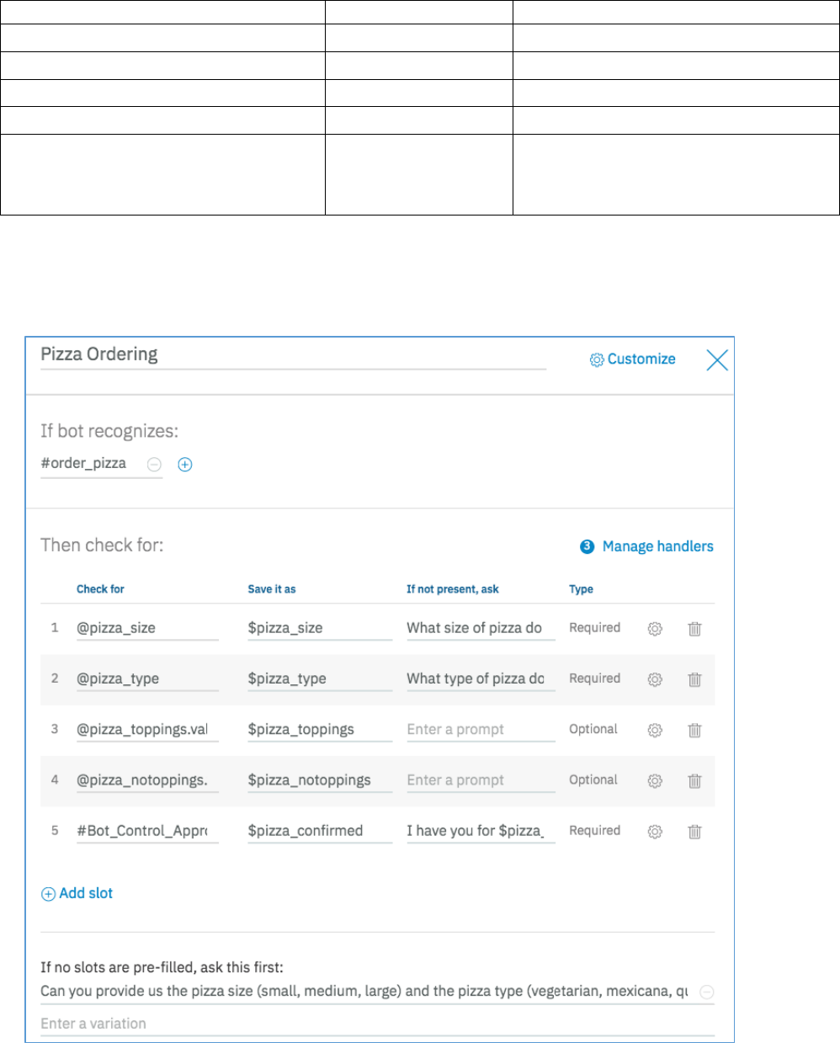Edit the Pizza Ordering node name field
Viewport: 840px width, 1043px height.
coord(293,354)
